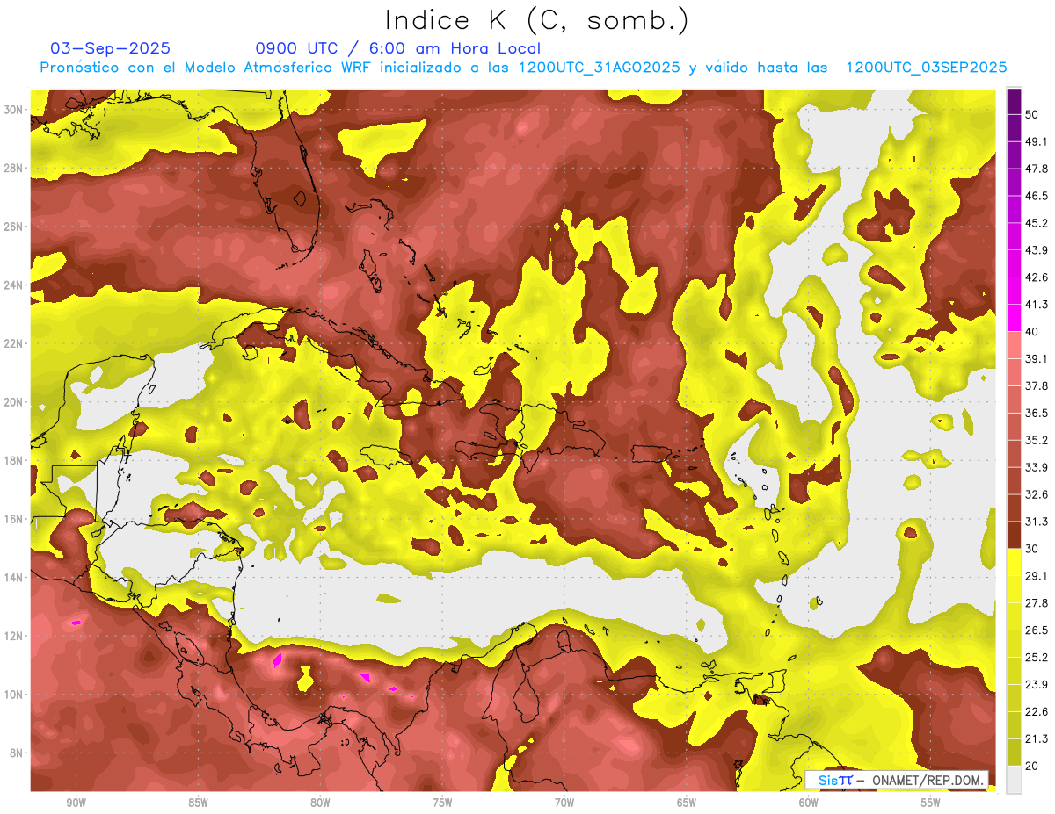Click colorbar label "31.3"
The width and height of the screenshot is (1055, 814).
click(1037, 522)
